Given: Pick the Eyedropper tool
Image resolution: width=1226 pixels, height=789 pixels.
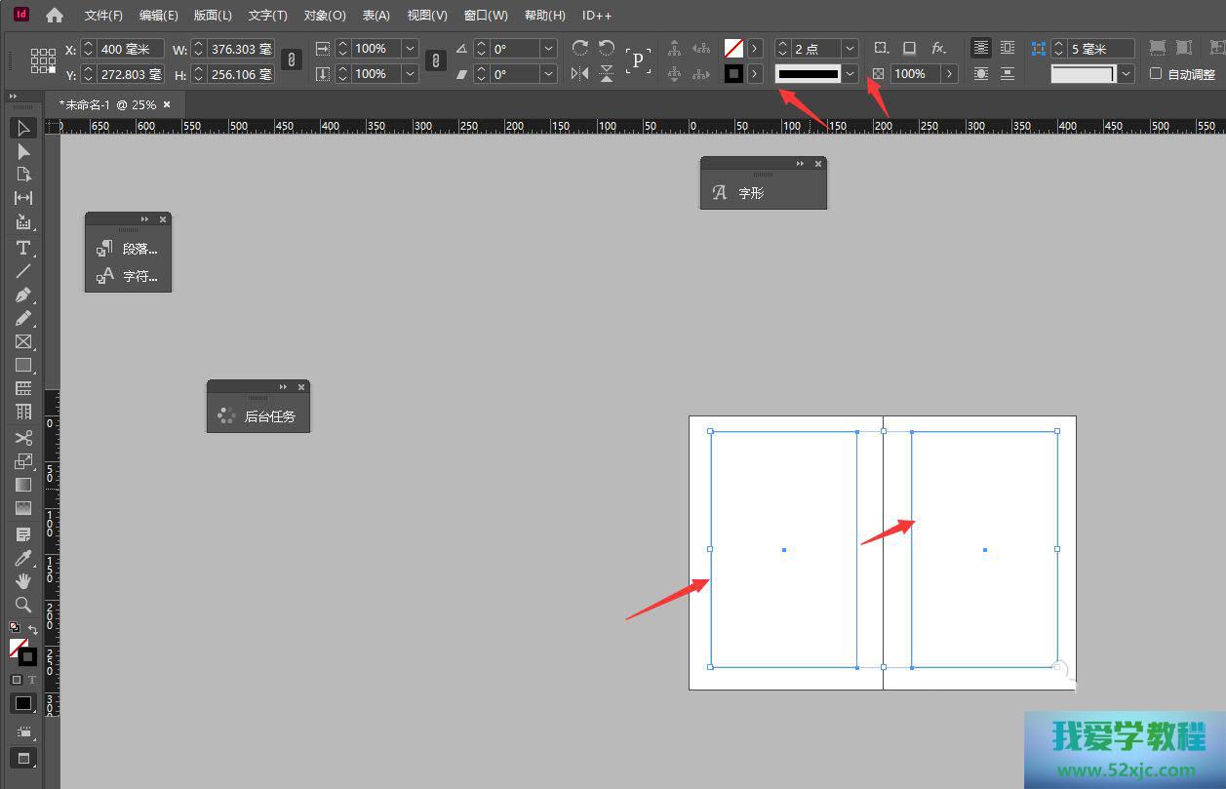Looking at the screenshot, I should (x=23, y=558).
